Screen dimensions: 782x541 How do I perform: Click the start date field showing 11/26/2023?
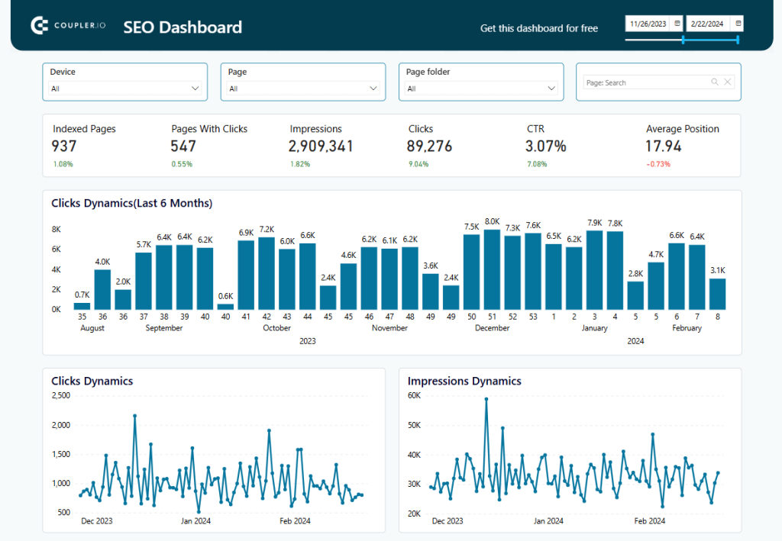[x=648, y=23]
